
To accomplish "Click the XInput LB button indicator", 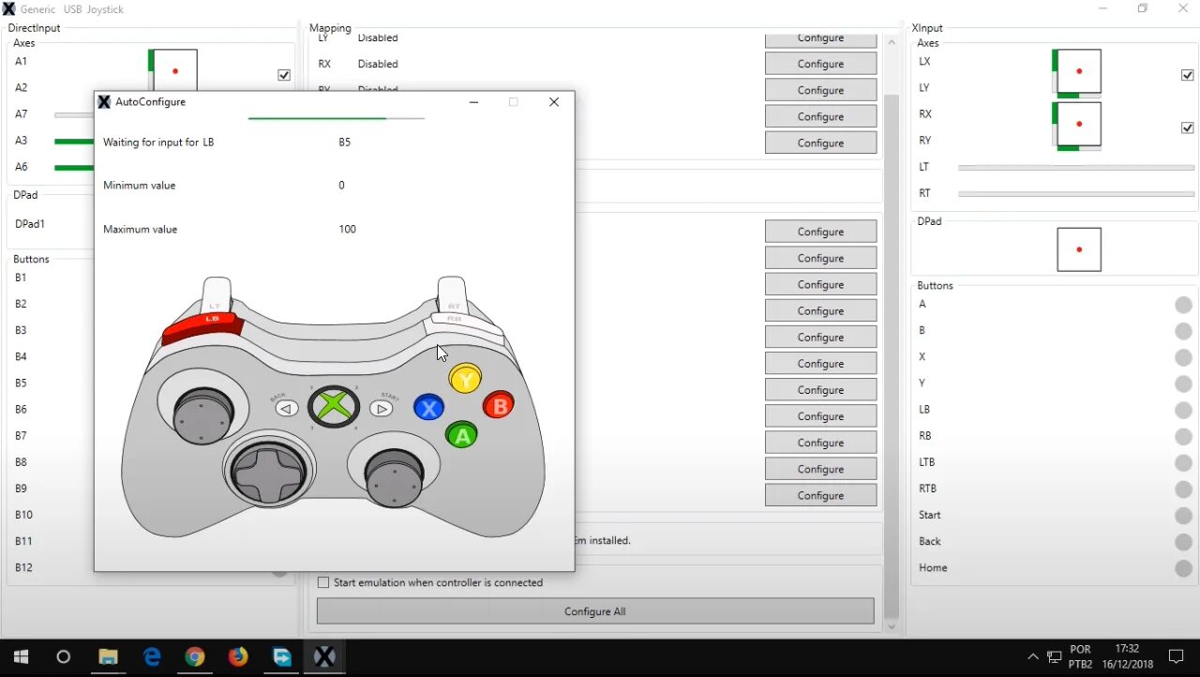I will 1184,410.
